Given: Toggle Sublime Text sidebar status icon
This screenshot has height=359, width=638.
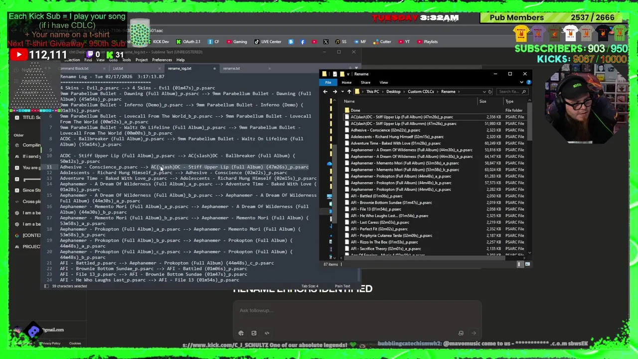Looking at the screenshot, I should click(47, 286).
